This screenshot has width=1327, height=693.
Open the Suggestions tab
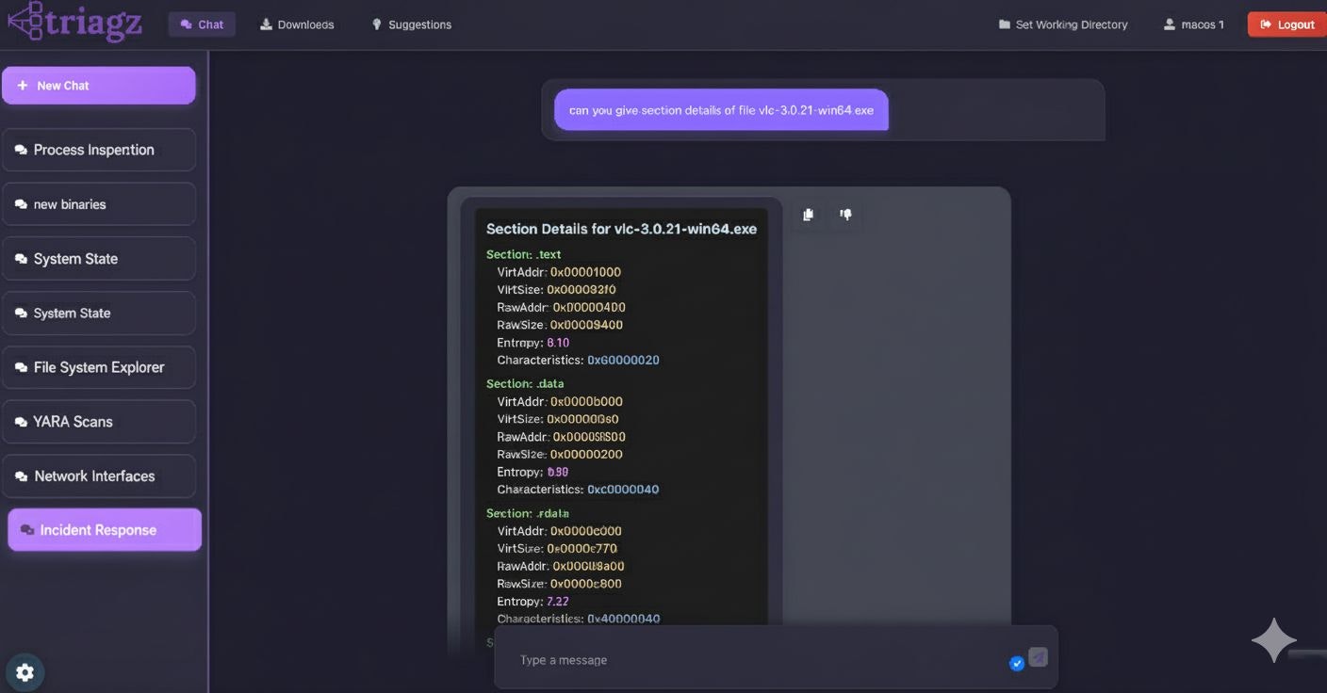411,24
